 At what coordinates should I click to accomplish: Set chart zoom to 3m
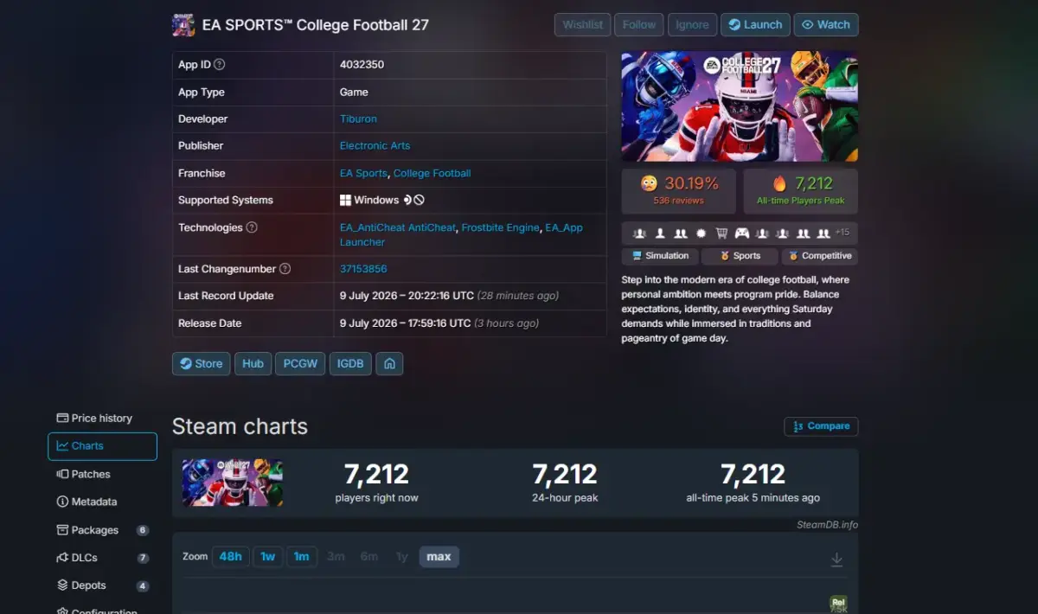pyautogui.click(x=336, y=557)
